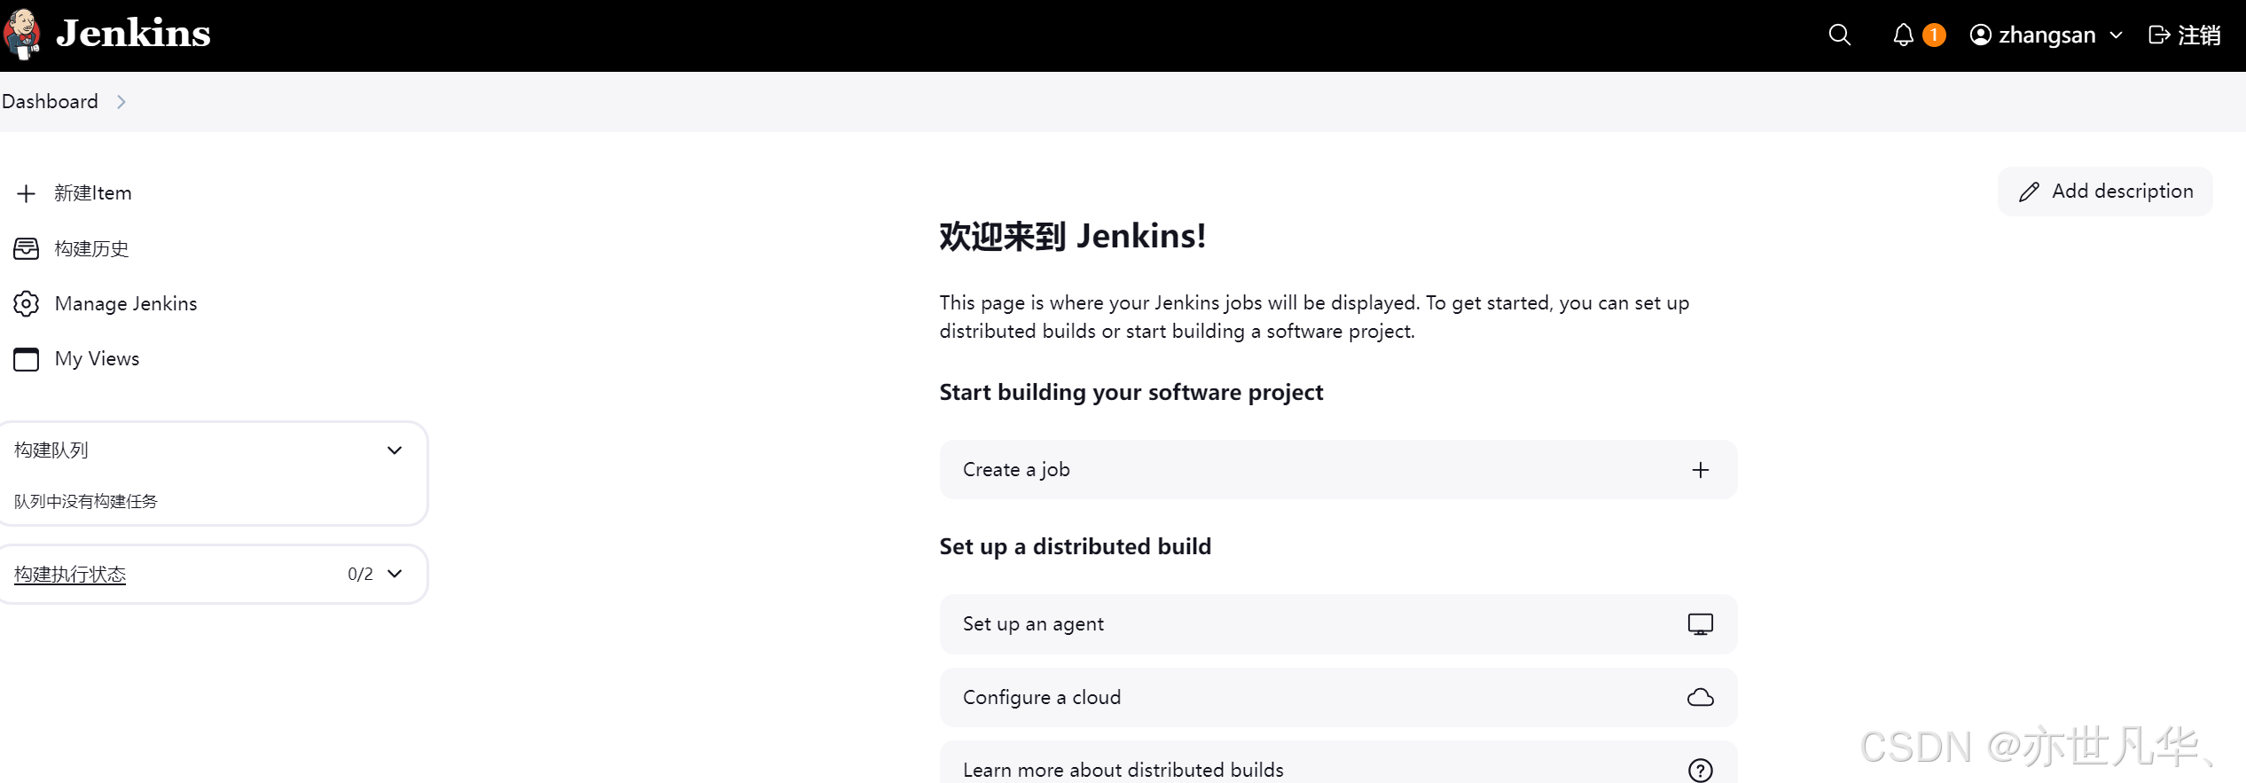Open 构建历史 build history
This screenshot has height=783, width=2246.
click(91, 248)
